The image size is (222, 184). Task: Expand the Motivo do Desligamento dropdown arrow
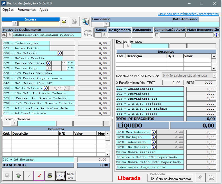[9, 35]
